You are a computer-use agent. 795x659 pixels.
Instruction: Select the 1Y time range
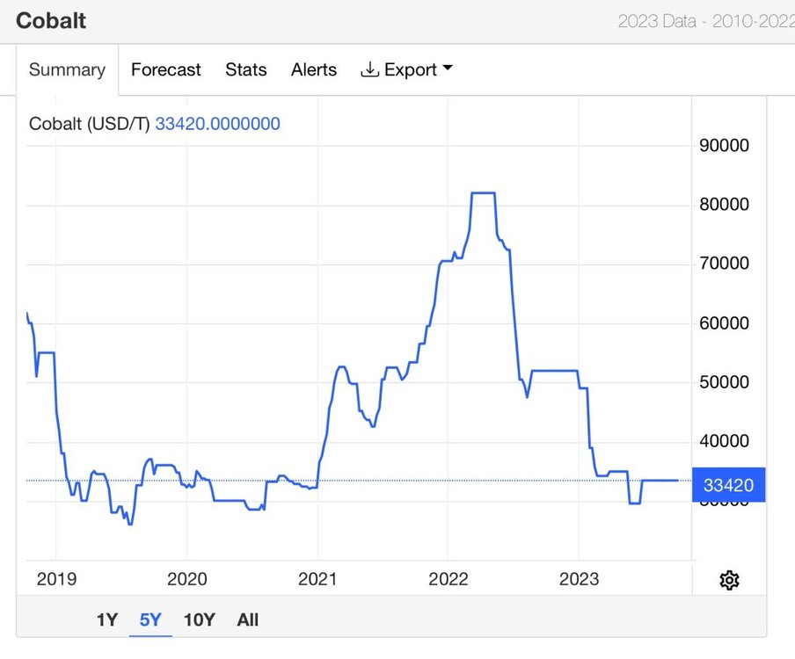pyautogui.click(x=107, y=619)
